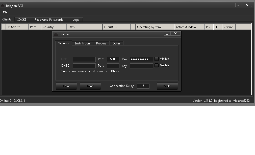Click the empty DNS 2 Key field
The width and height of the screenshot is (255, 155).
coord(141,66)
